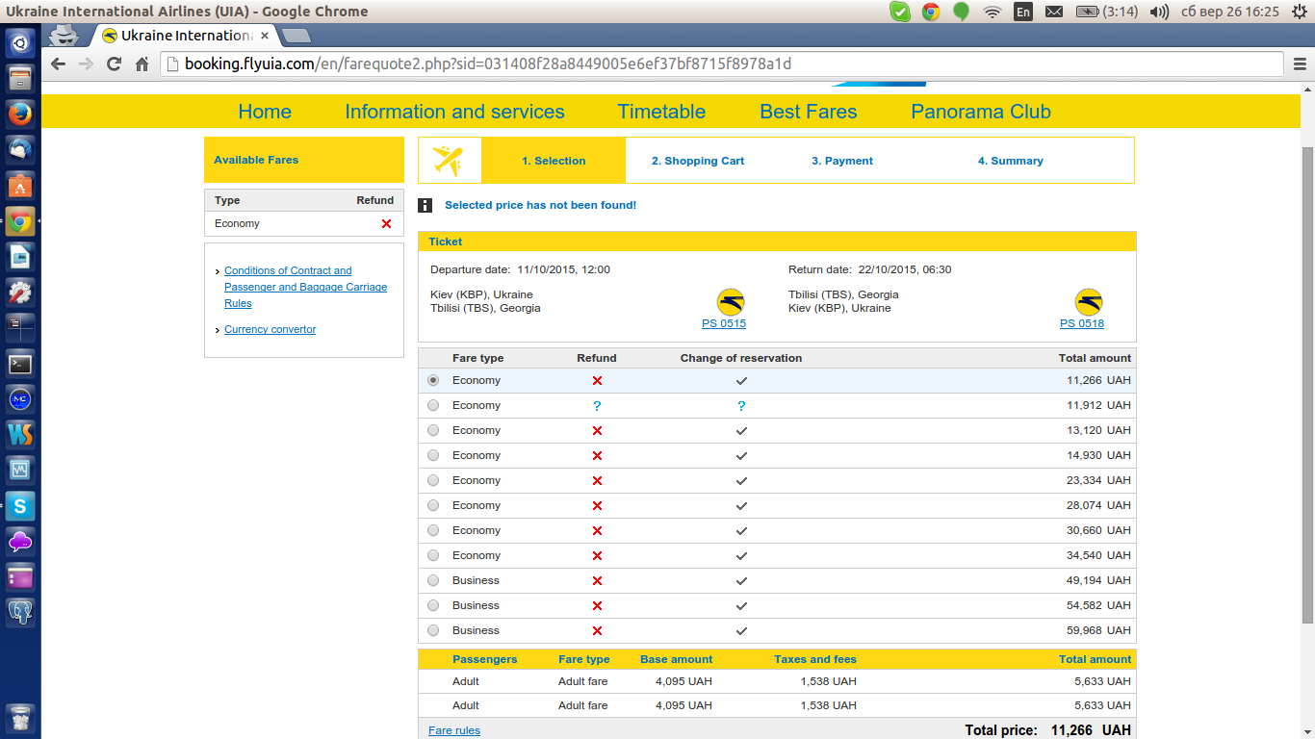1315x739 pixels.
Task: Click the Chrome home icon
Action: (x=142, y=64)
